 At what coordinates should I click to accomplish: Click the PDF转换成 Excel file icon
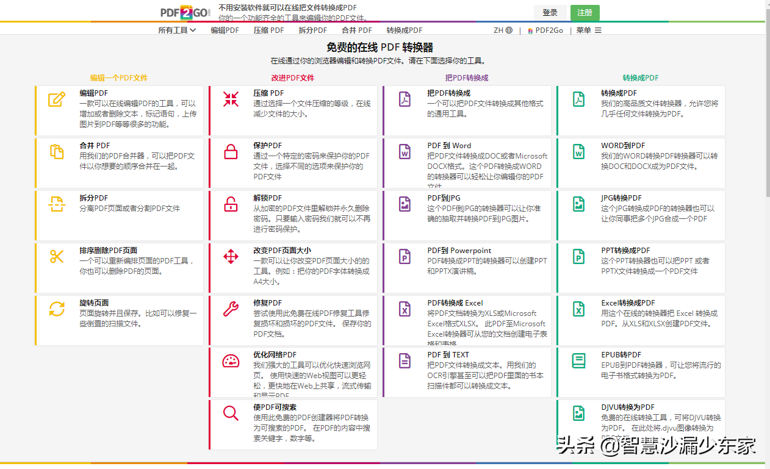(x=405, y=309)
